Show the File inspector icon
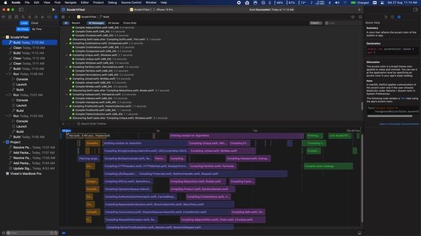This screenshot has height=236, width=421. pyautogui.click(x=386, y=17)
